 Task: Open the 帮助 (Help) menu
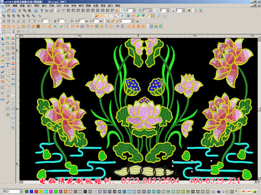(117, 6)
